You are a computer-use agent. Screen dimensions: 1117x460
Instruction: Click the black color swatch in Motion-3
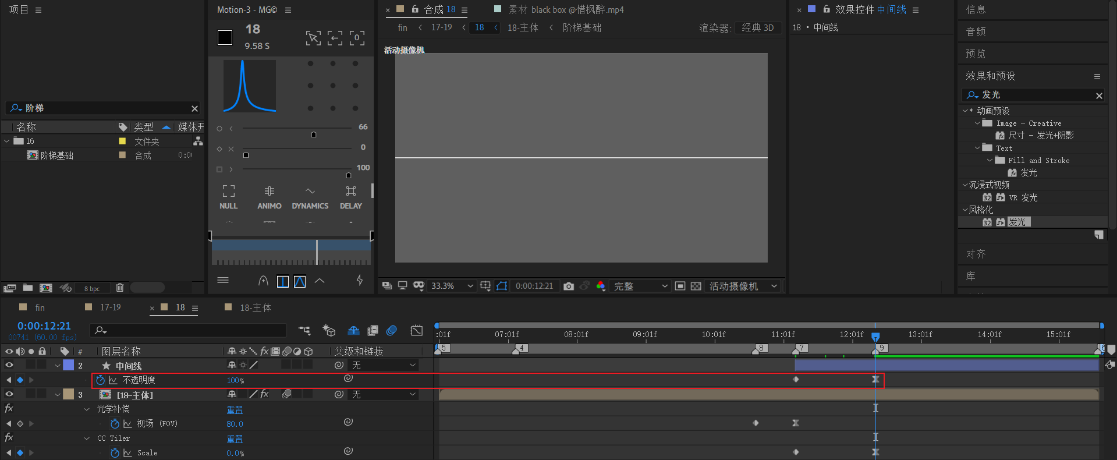pos(225,38)
